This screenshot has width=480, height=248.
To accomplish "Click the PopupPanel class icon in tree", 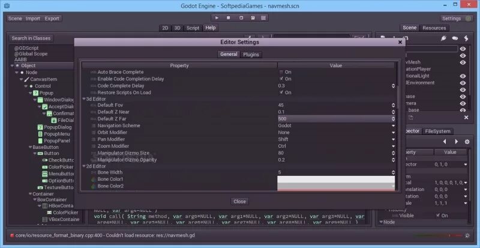I will [40, 141].
